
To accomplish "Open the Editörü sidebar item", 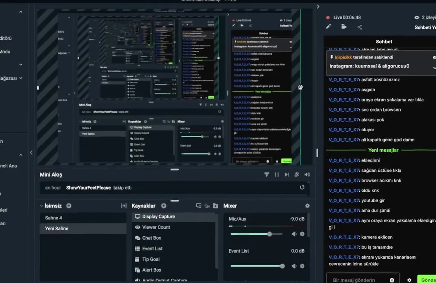I will click(6, 39).
